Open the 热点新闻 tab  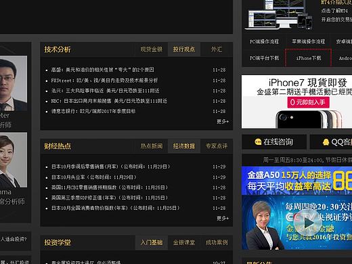click(152, 146)
